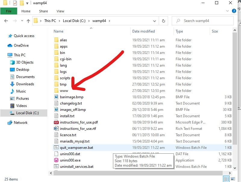
Task: Open the File menu
Action: click(9, 11)
